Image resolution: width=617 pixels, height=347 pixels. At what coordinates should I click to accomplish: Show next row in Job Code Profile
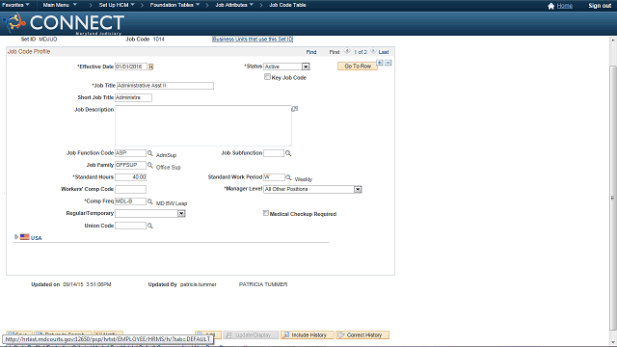coord(373,51)
